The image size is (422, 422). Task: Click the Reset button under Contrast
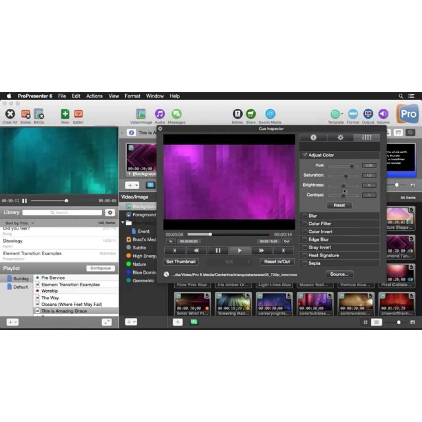point(339,205)
